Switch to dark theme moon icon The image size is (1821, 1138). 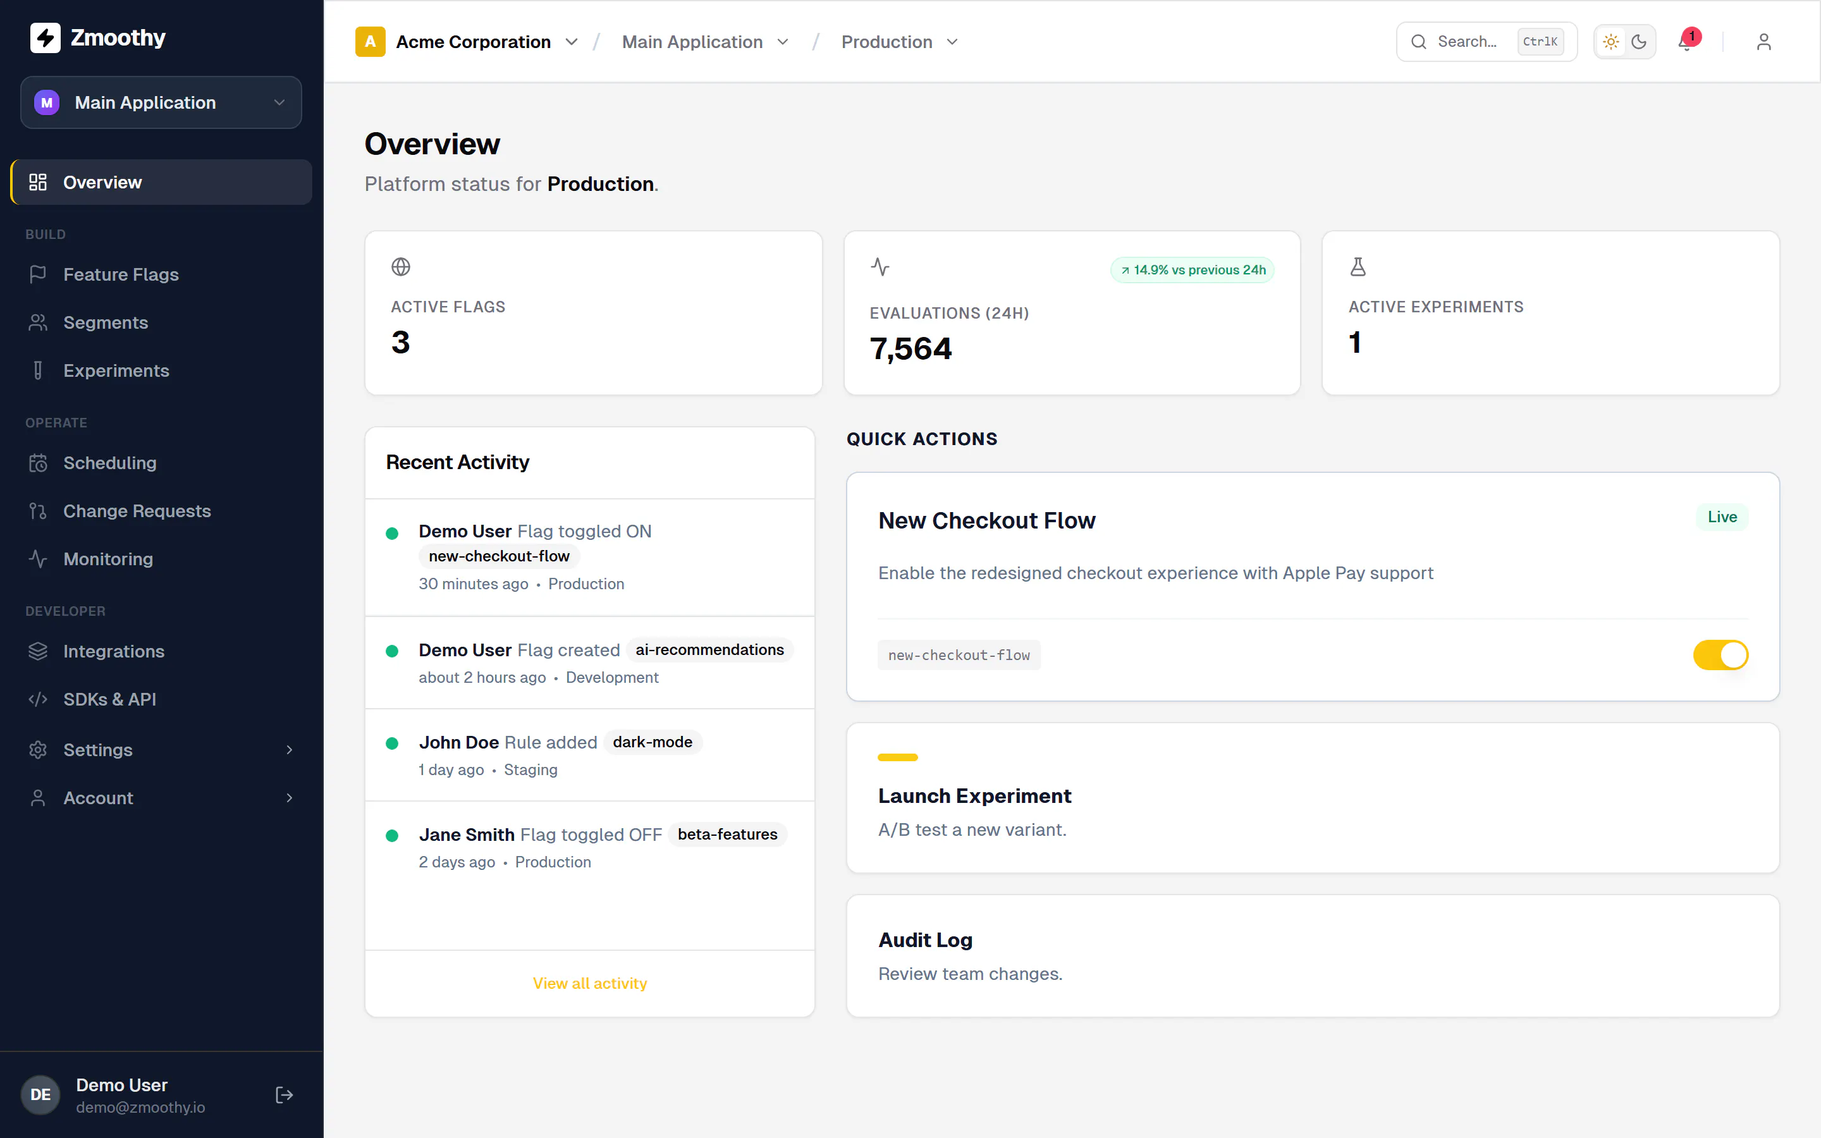coord(1639,42)
